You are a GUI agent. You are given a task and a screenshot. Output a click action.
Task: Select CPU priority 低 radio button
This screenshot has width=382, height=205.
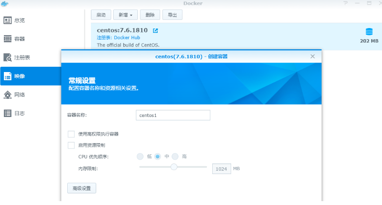(140, 157)
